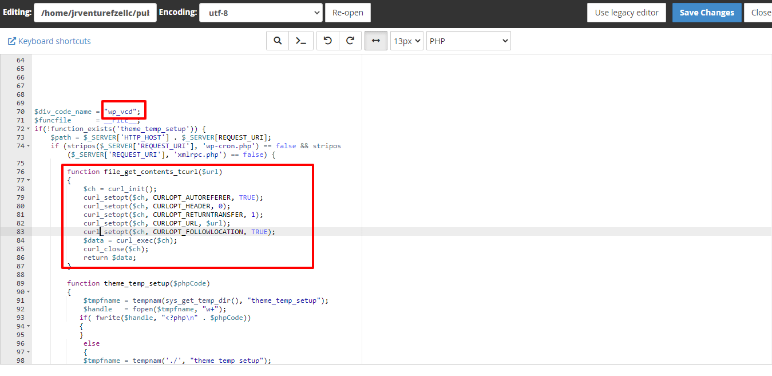Click curl_init() on line 78

click(x=130, y=189)
